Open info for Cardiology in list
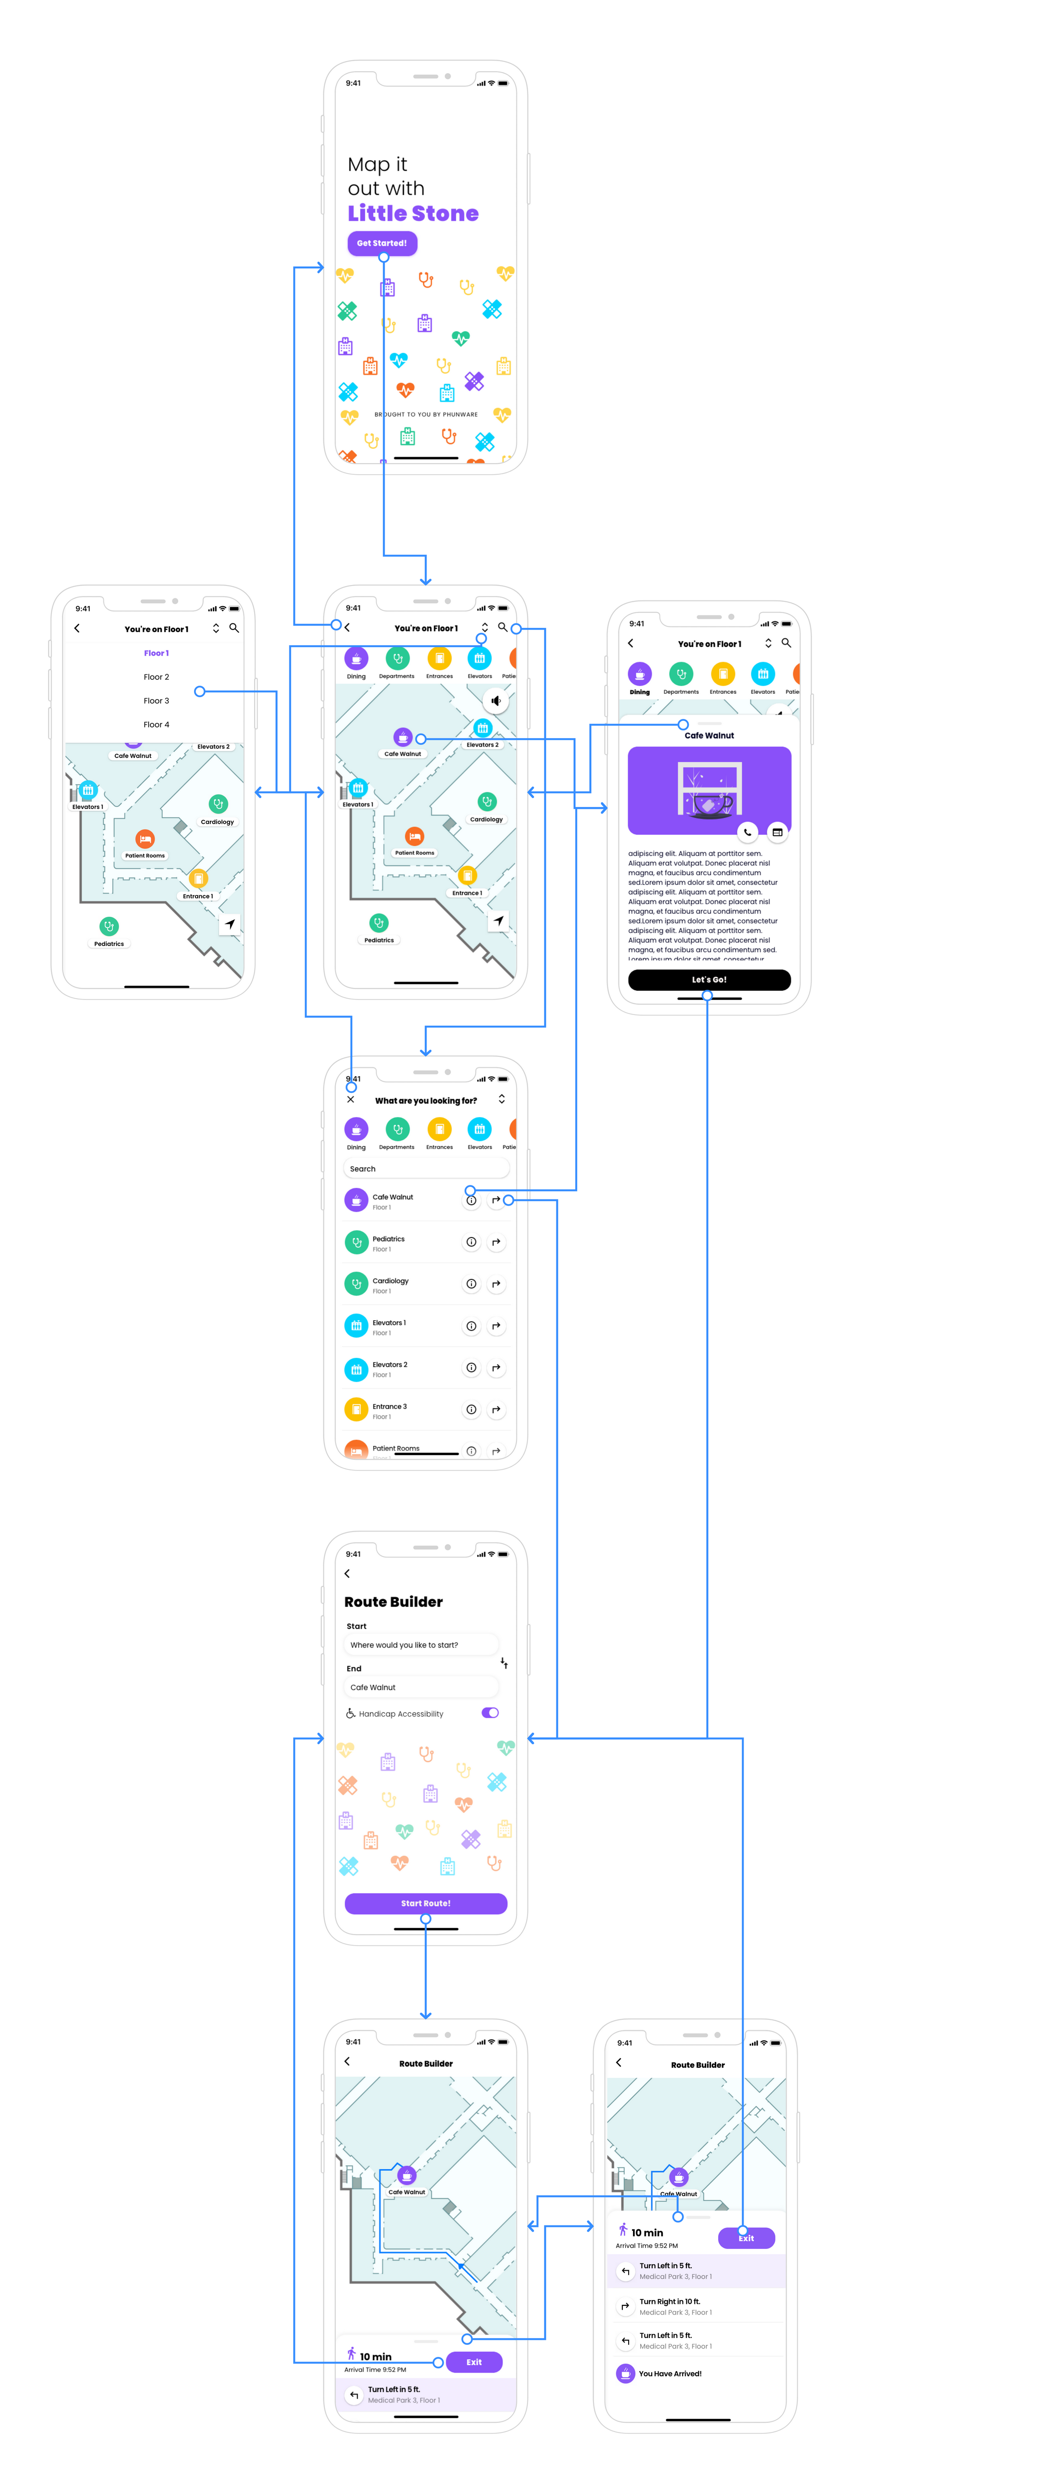Image resolution: width=1058 pixels, height=2482 pixels. tap(471, 1285)
